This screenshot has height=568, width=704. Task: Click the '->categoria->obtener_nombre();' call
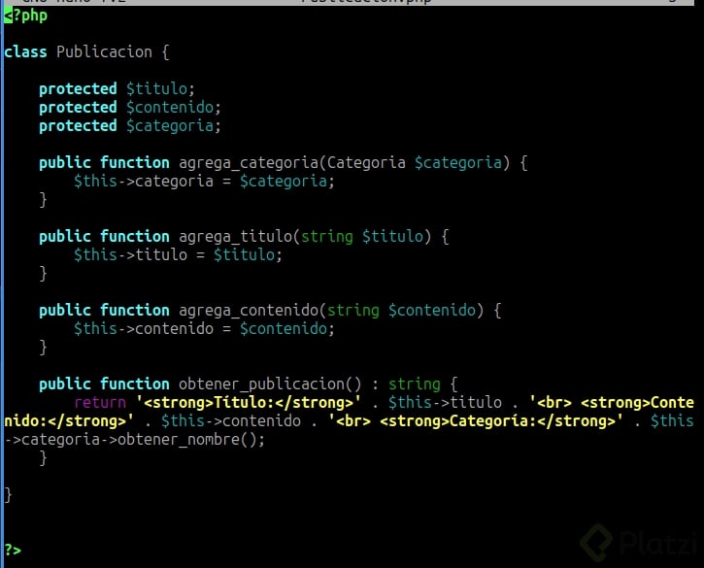pos(135,439)
